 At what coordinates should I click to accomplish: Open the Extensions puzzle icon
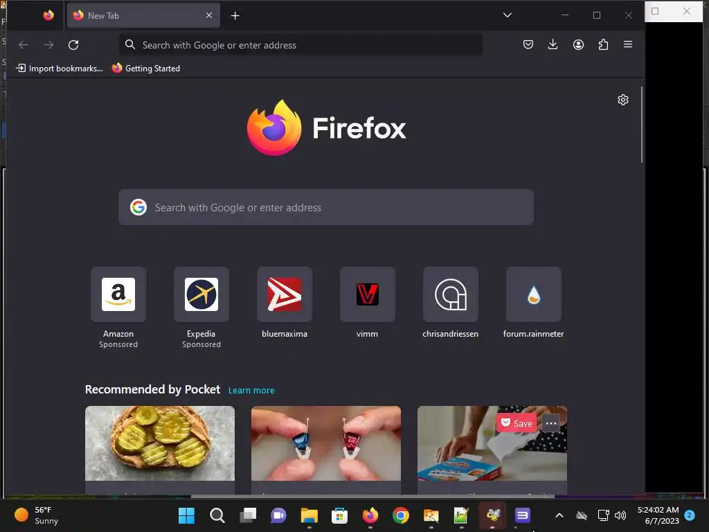(x=603, y=44)
